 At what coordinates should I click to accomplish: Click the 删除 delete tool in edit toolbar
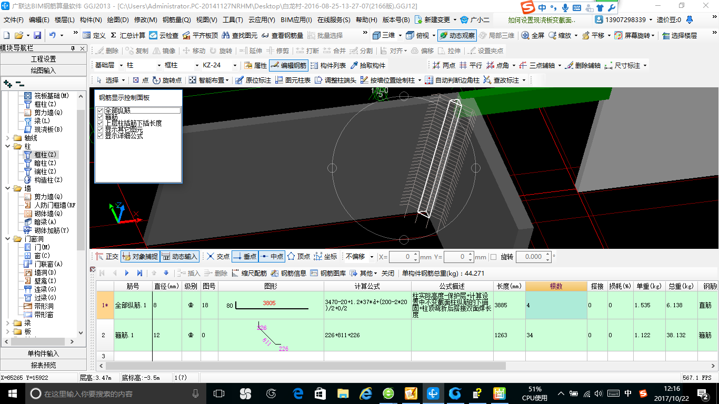[x=108, y=51]
